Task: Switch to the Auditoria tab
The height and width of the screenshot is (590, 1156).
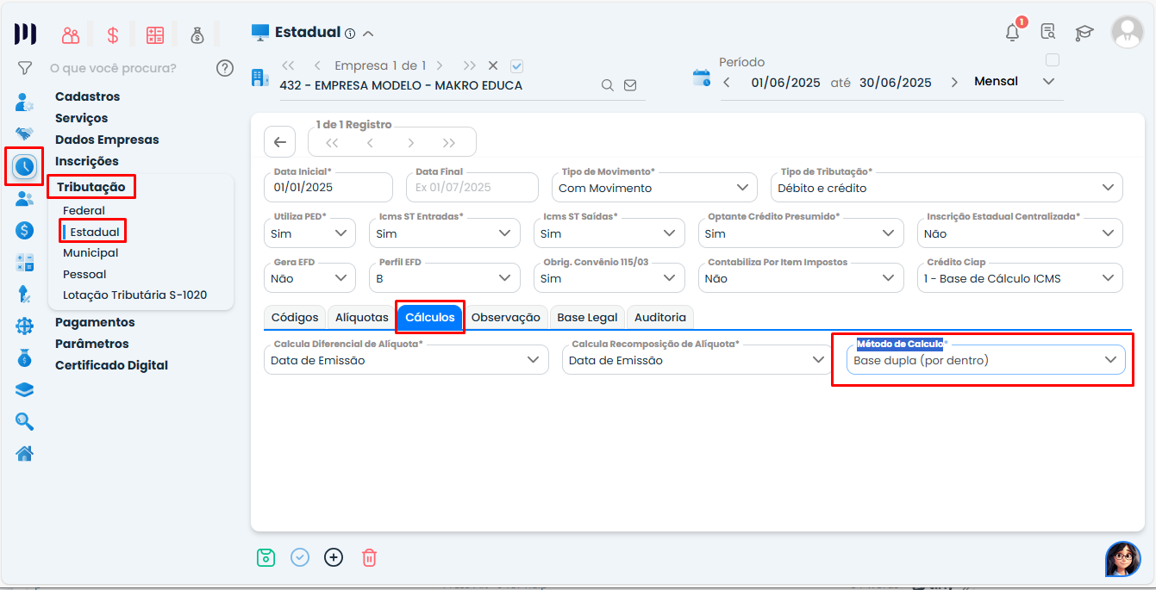Action: click(660, 317)
